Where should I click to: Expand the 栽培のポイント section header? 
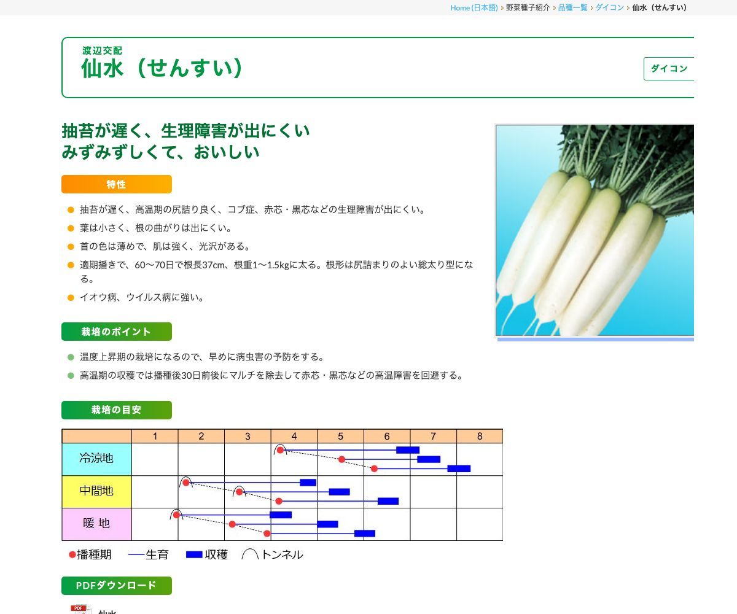tap(116, 332)
